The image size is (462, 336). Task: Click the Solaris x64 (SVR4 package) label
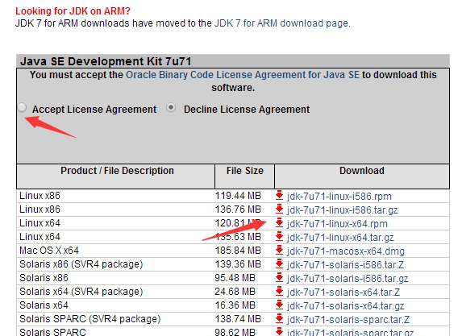click(81, 292)
